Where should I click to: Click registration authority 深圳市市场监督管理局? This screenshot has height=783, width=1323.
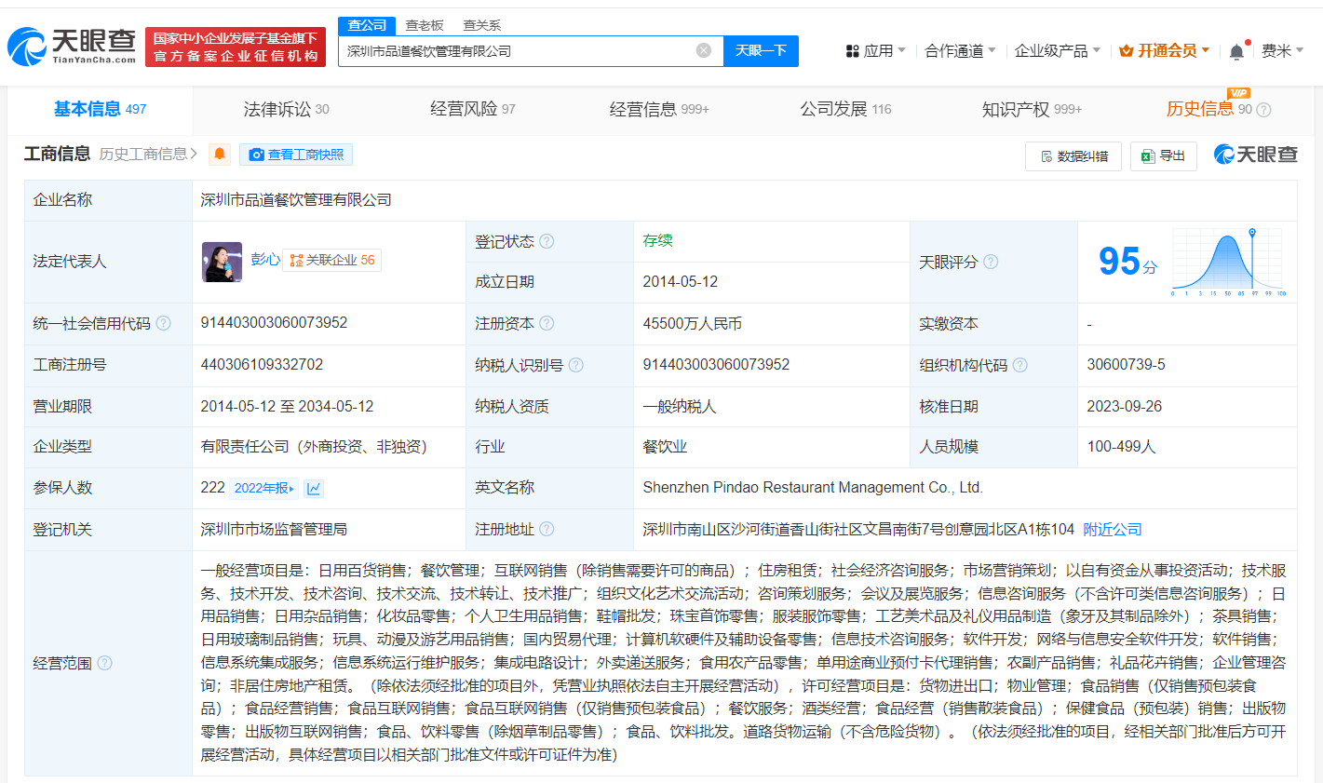274,529
